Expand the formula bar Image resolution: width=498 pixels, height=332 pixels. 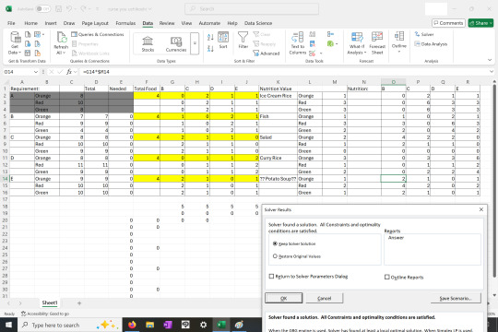point(492,72)
